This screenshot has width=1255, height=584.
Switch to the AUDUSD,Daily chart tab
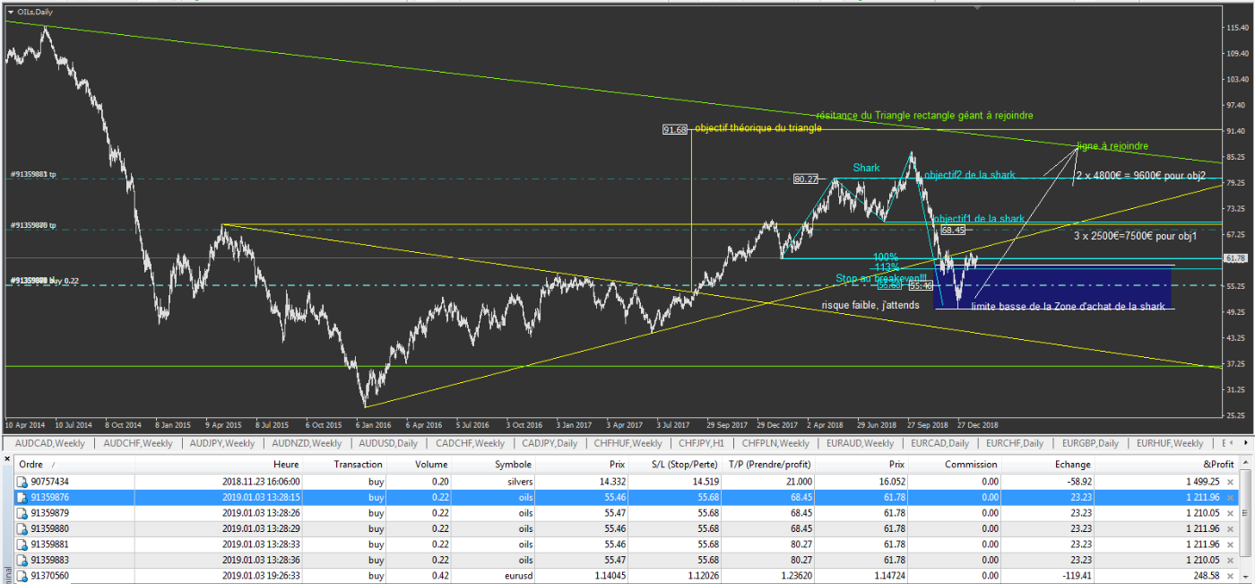tap(387, 443)
